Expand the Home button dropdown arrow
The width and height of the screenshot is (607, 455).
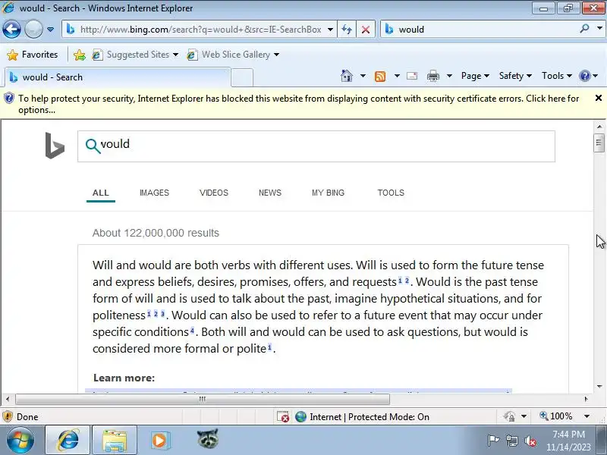pos(363,76)
